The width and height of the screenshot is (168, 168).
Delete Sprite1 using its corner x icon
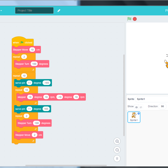139,113
